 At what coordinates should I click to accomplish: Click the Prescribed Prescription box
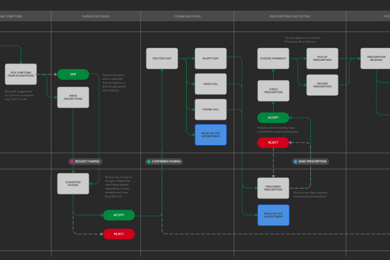273,188
